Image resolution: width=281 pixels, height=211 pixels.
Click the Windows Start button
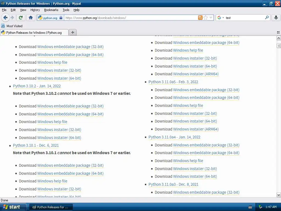(13, 207)
